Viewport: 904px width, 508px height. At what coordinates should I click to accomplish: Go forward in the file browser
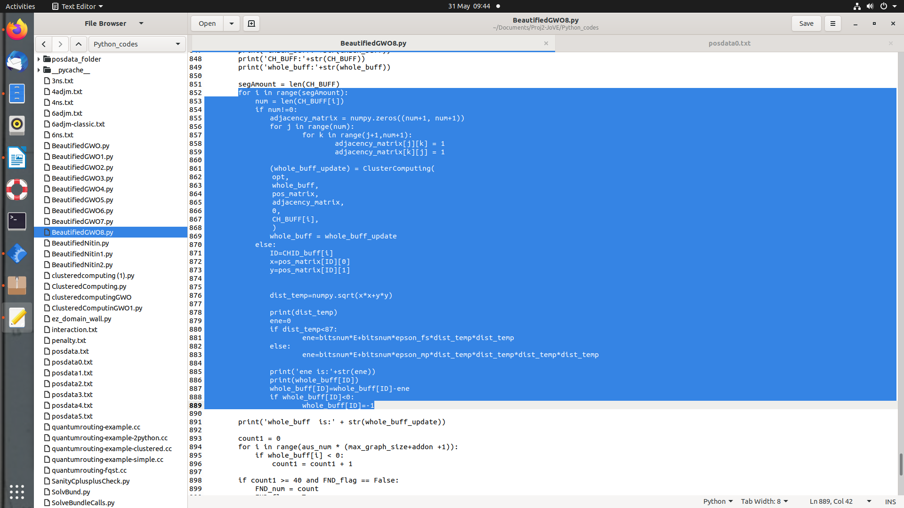click(60, 44)
